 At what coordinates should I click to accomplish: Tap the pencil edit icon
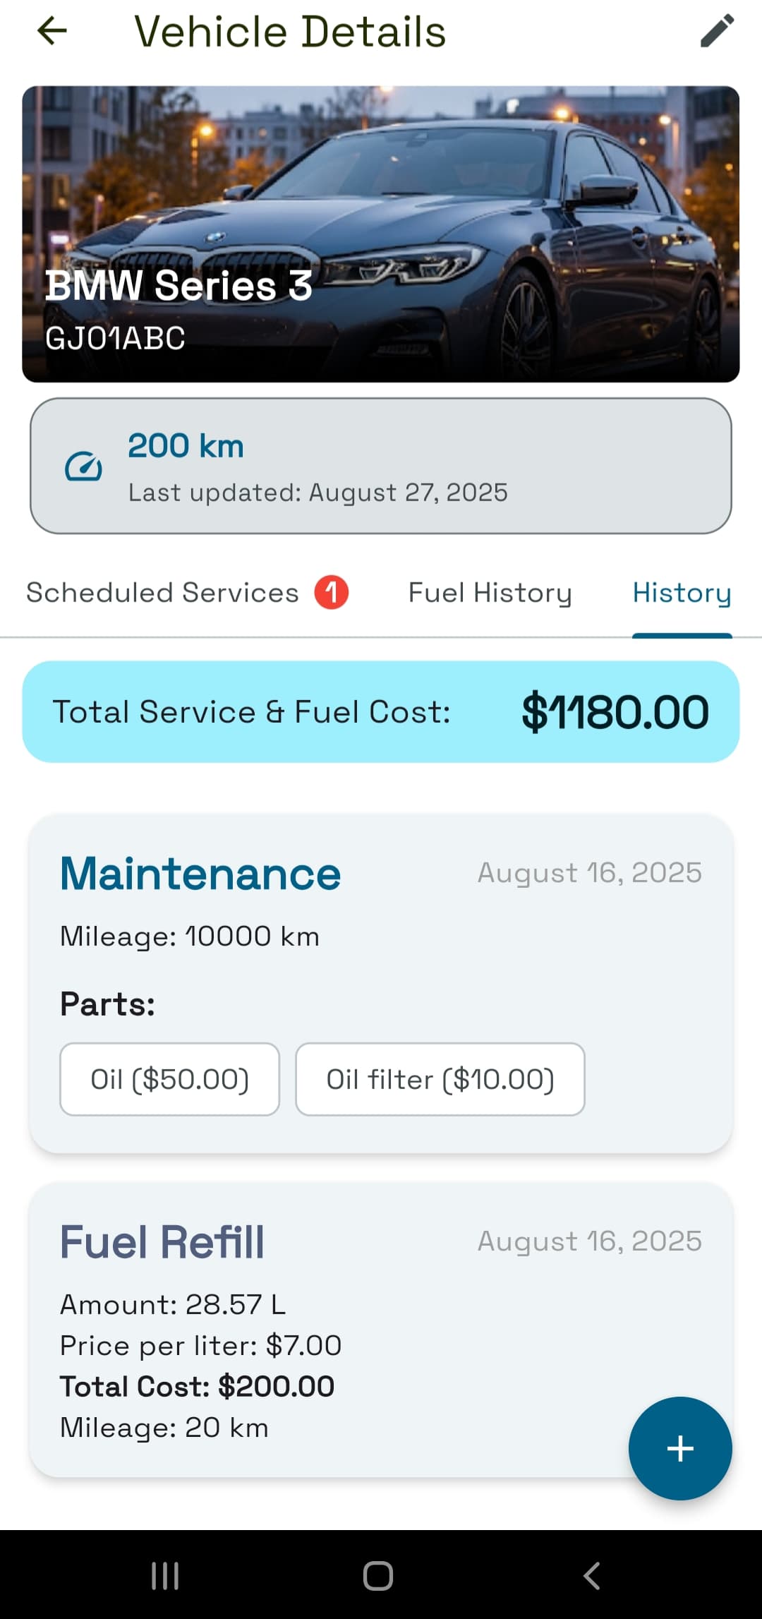tap(717, 31)
